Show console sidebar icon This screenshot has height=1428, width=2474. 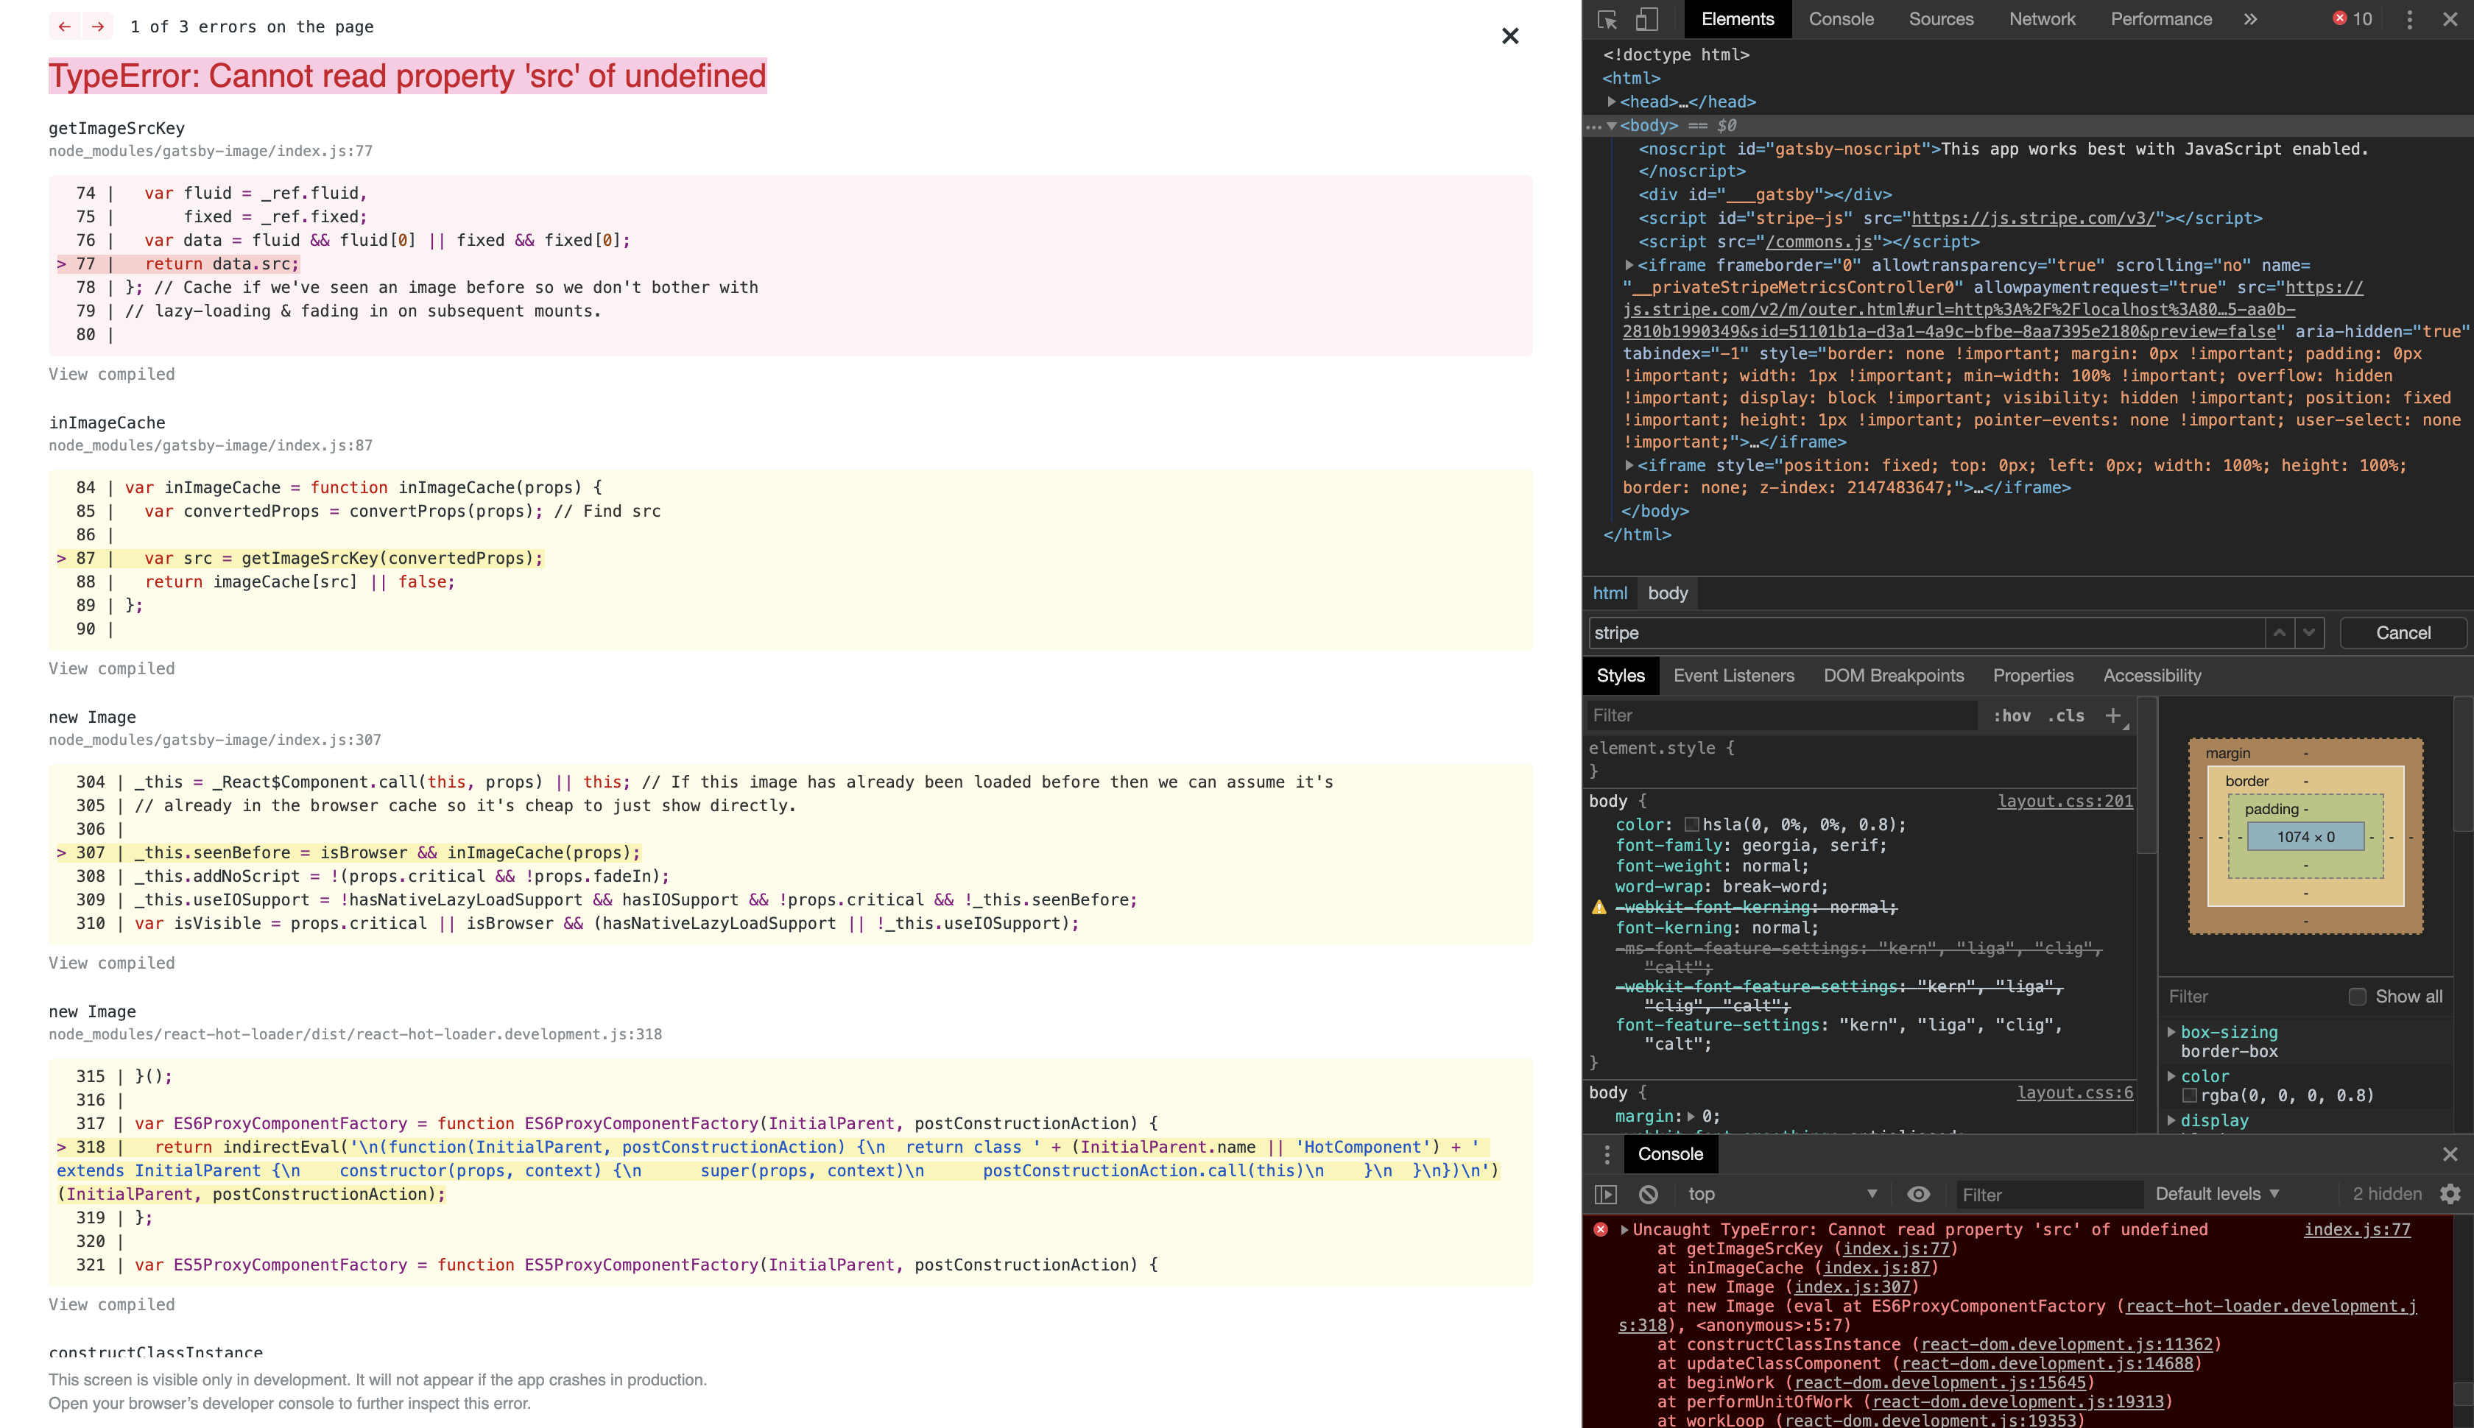tap(1606, 1194)
